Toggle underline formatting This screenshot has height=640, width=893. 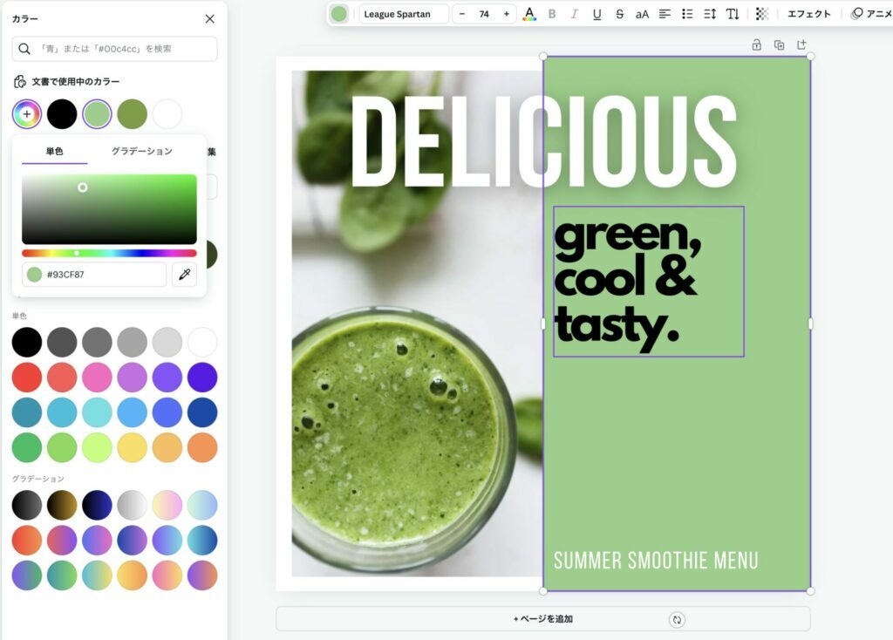[596, 14]
